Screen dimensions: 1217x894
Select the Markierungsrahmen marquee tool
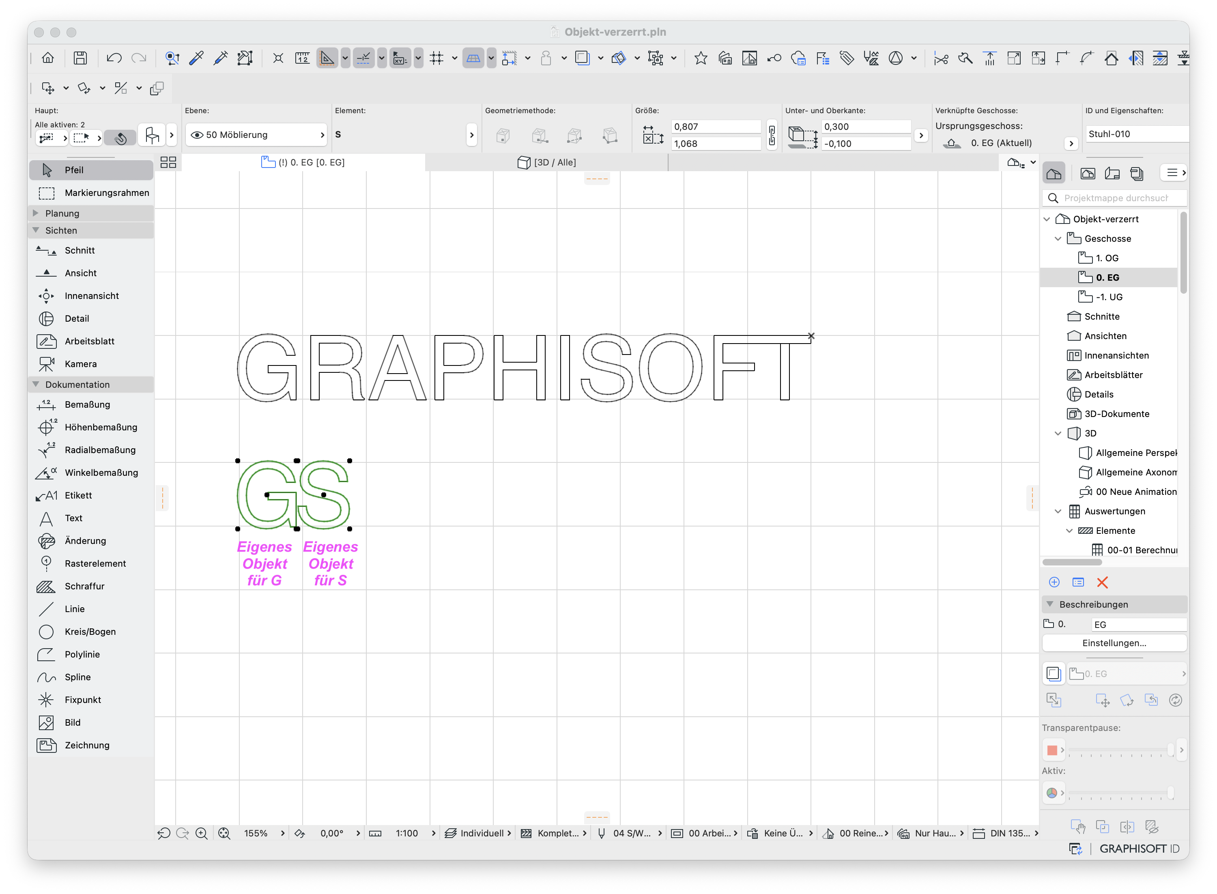91,193
